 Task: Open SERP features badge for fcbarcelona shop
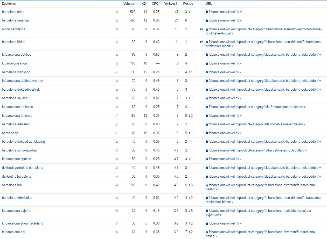coord(117,63)
